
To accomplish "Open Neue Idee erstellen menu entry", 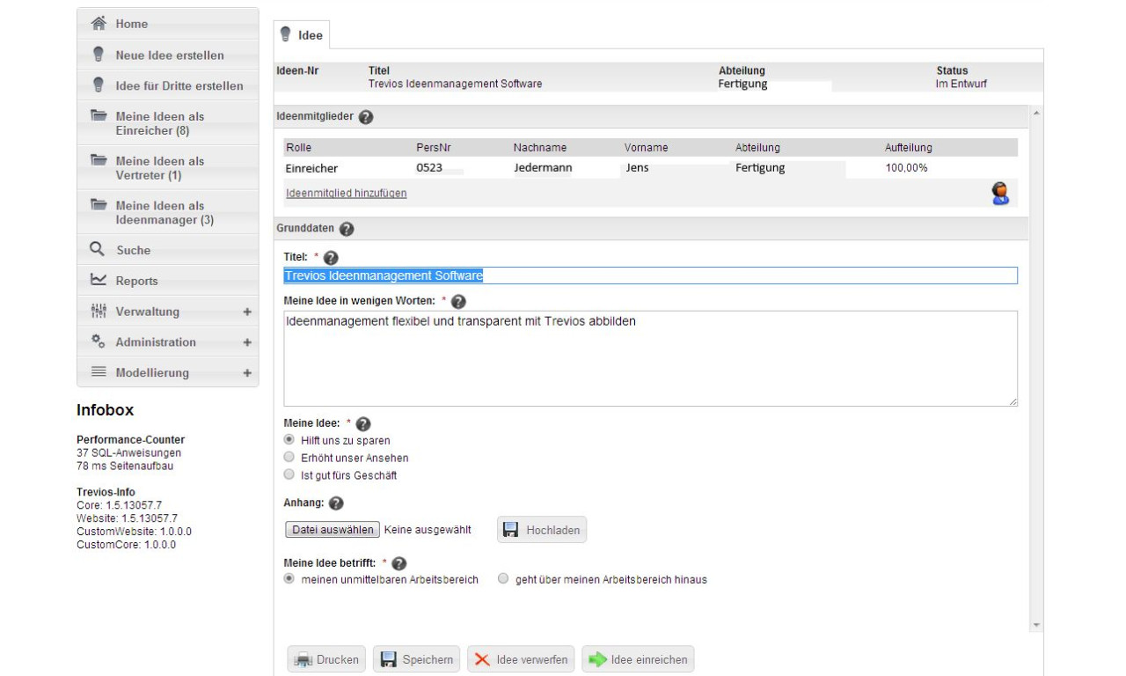I will (x=168, y=55).
